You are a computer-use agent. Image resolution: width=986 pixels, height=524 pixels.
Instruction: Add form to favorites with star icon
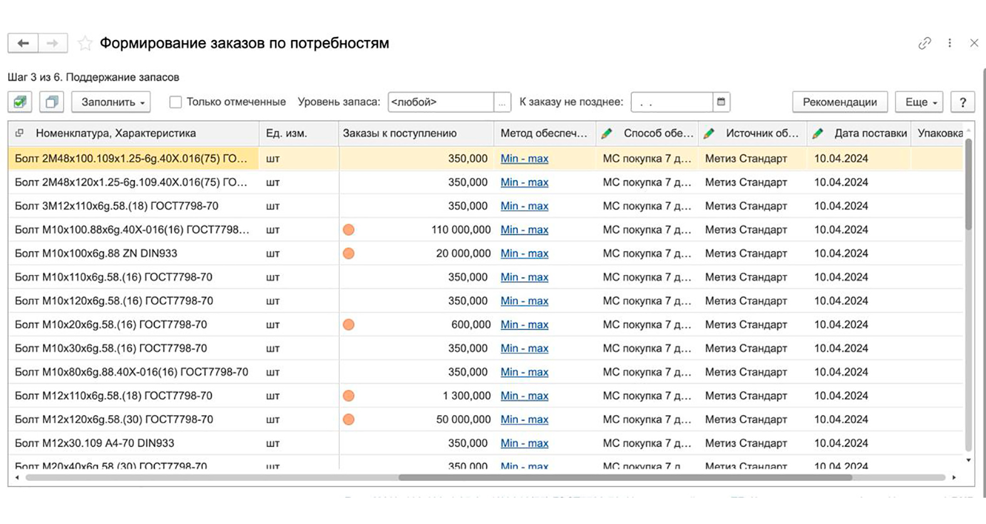click(x=85, y=43)
